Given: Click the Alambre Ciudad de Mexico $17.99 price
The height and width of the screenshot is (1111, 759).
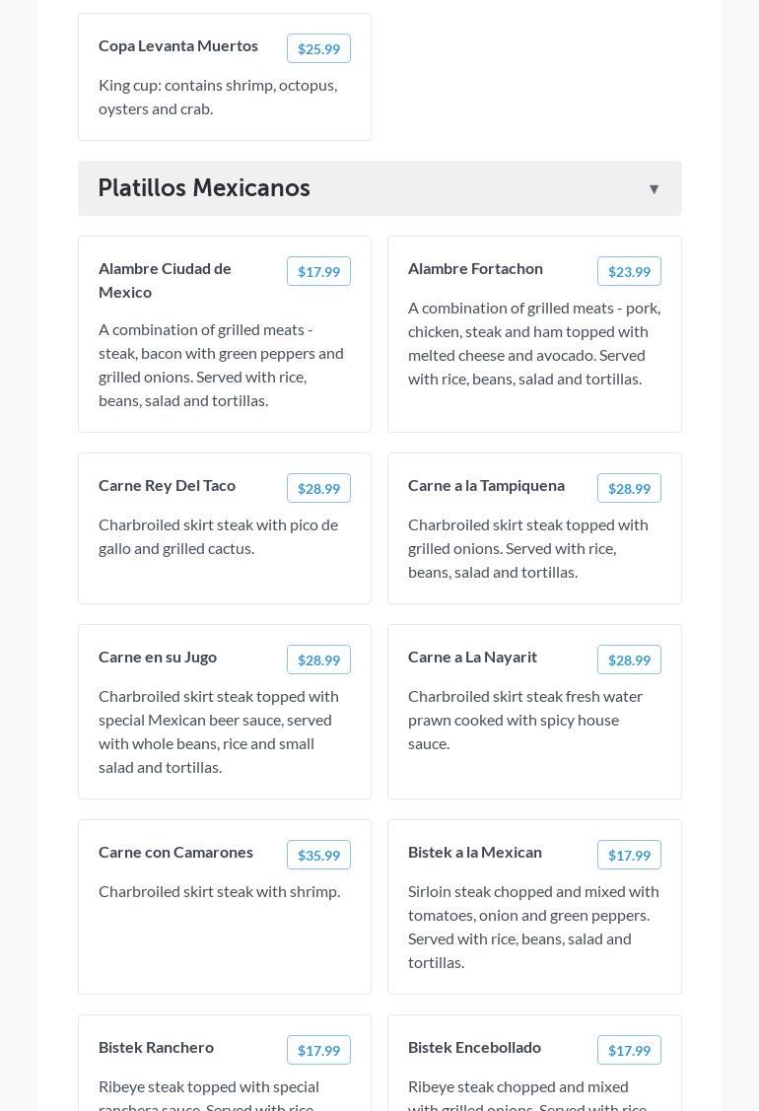Looking at the screenshot, I should [318, 271].
